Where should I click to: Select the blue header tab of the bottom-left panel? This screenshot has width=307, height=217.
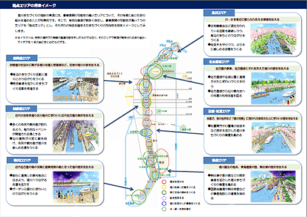click(x=22, y=160)
